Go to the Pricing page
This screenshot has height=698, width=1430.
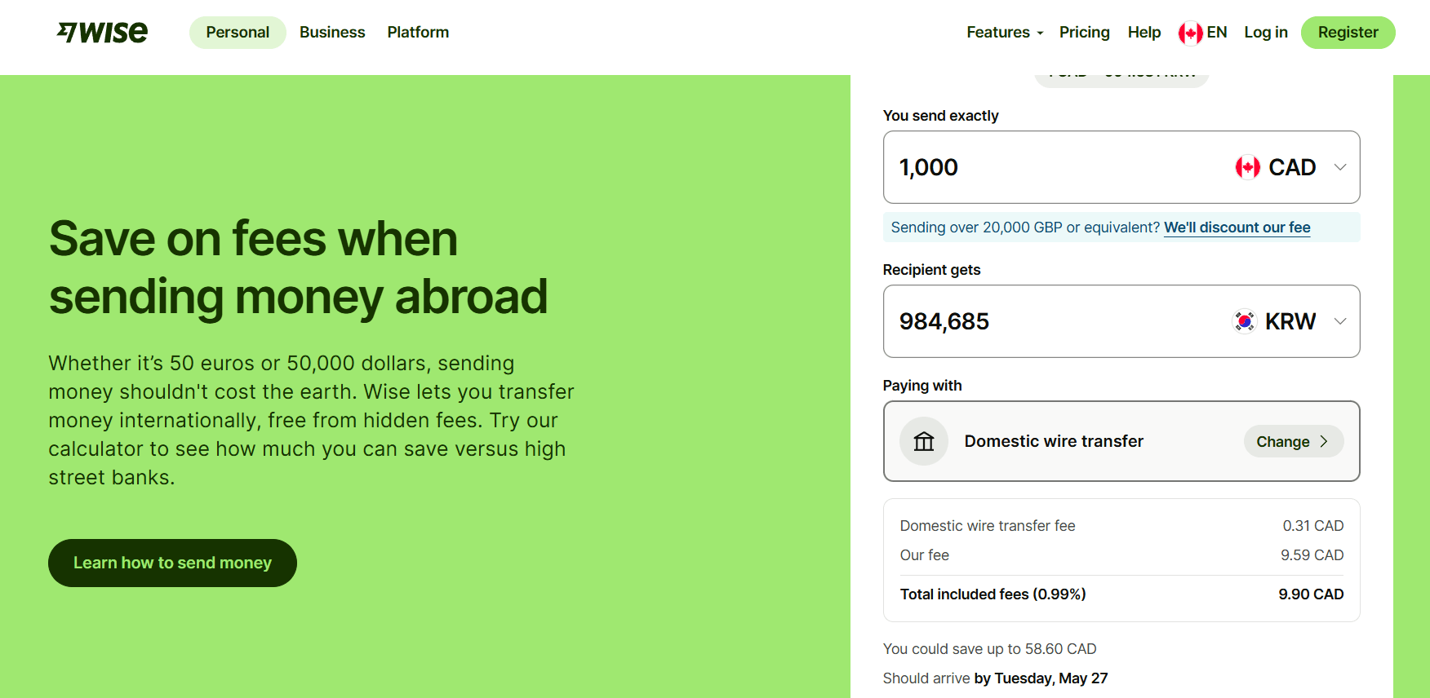(x=1084, y=32)
